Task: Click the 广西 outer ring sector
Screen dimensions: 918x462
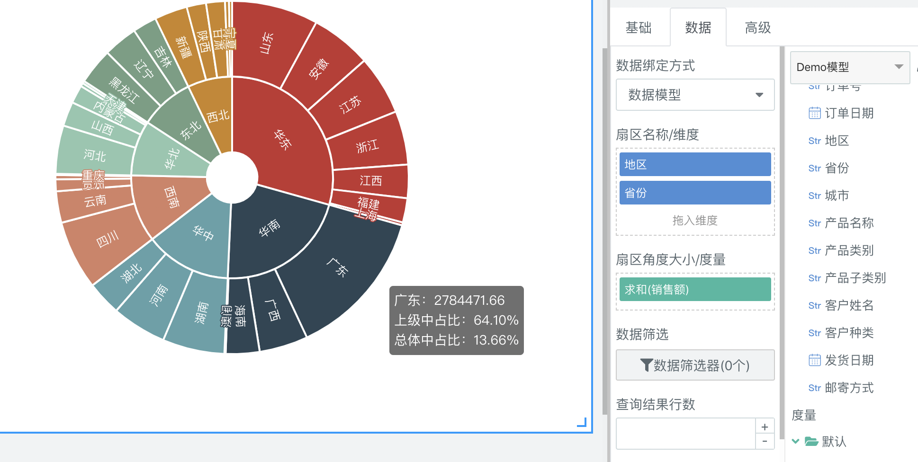Action: (x=273, y=310)
